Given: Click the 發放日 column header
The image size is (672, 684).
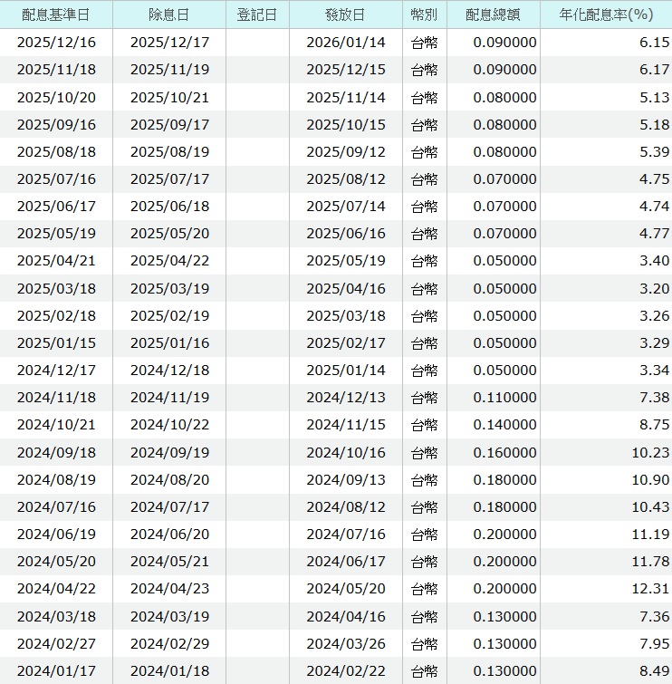Looking at the screenshot, I should coord(345,14).
